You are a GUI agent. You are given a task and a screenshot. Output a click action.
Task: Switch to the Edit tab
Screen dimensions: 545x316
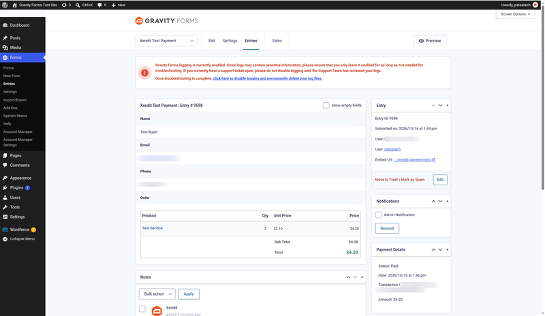click(x=212, y=41)
